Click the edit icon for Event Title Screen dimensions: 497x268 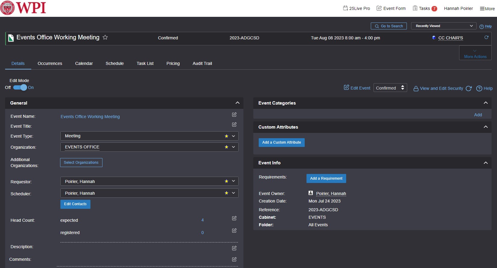tap(234, 125)
